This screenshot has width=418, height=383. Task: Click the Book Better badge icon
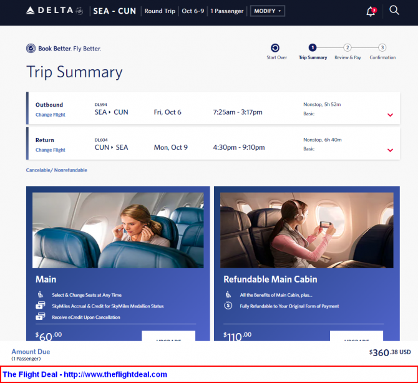(31, 48)
